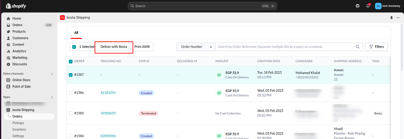Open Settings under bosta Shipping

tap(18, 136)
